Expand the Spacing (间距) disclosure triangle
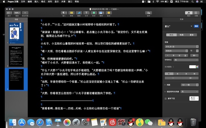206x128 pixels. tap(165, 85)
